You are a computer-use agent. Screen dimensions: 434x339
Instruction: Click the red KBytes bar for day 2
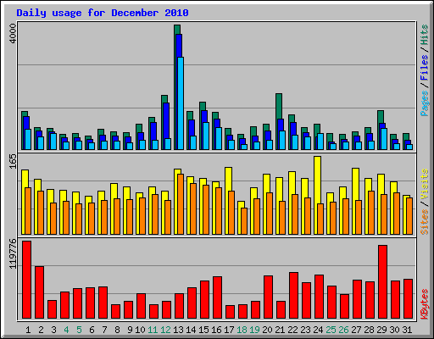[39, 292]
